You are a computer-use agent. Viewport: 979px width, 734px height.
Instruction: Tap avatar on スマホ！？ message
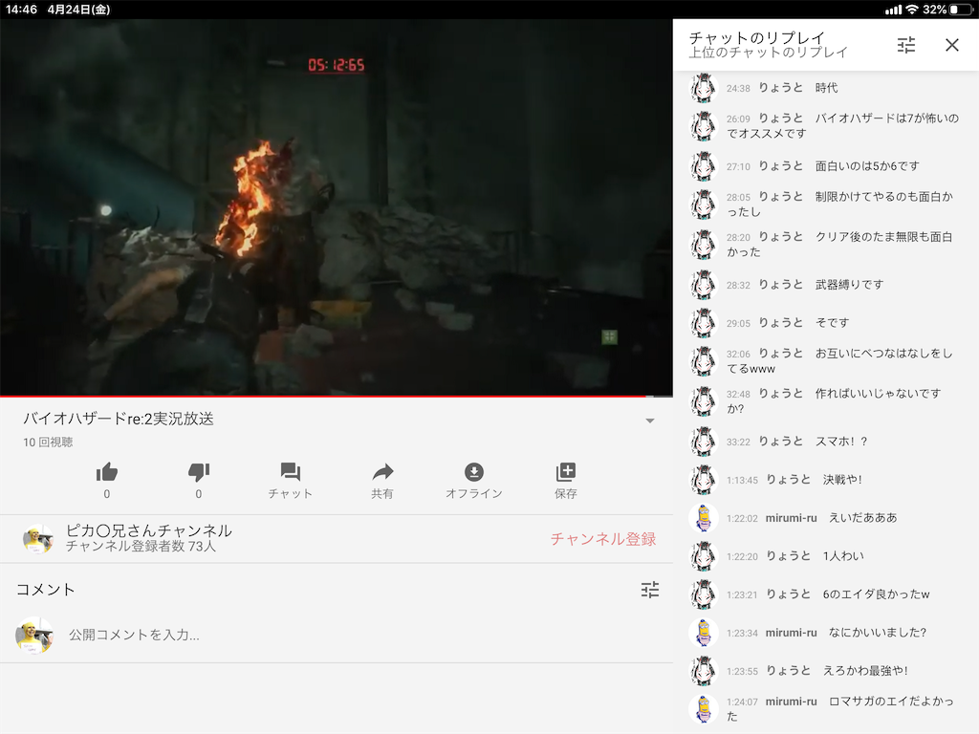703,442
